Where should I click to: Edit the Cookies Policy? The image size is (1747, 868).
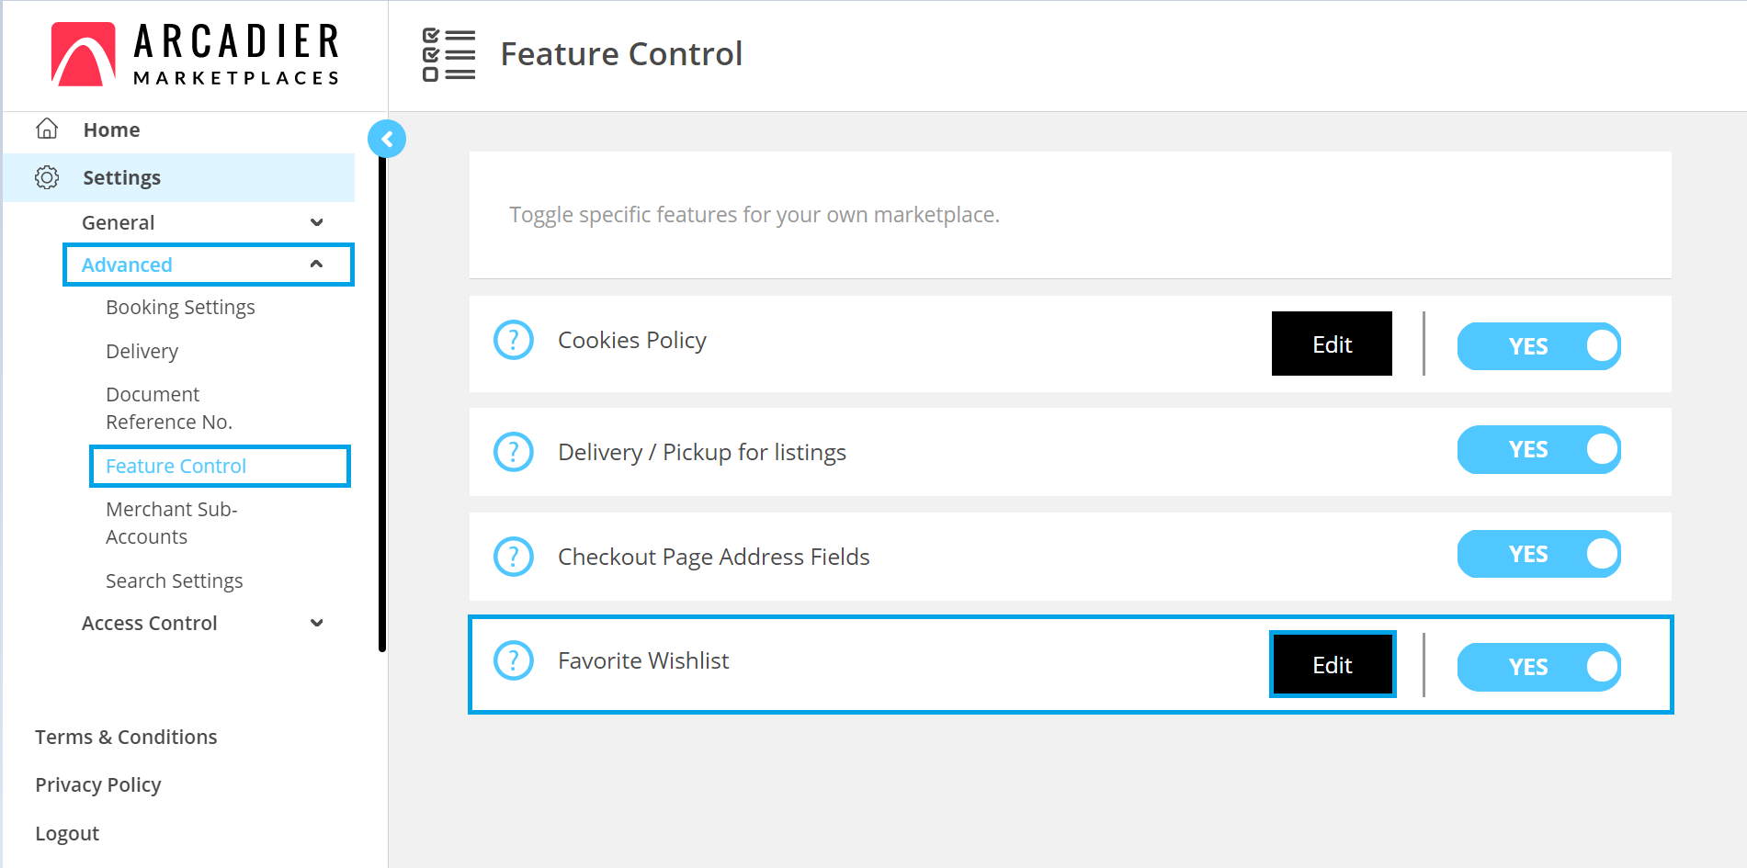[x=1332, y=344]
